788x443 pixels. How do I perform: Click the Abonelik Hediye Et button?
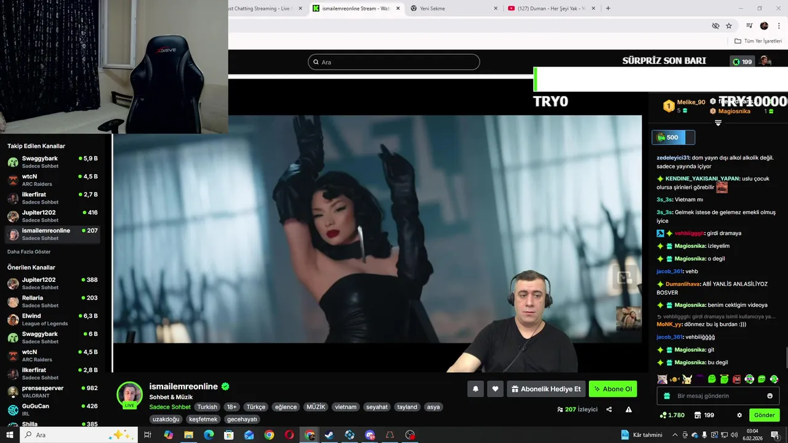tap(545, 389)
